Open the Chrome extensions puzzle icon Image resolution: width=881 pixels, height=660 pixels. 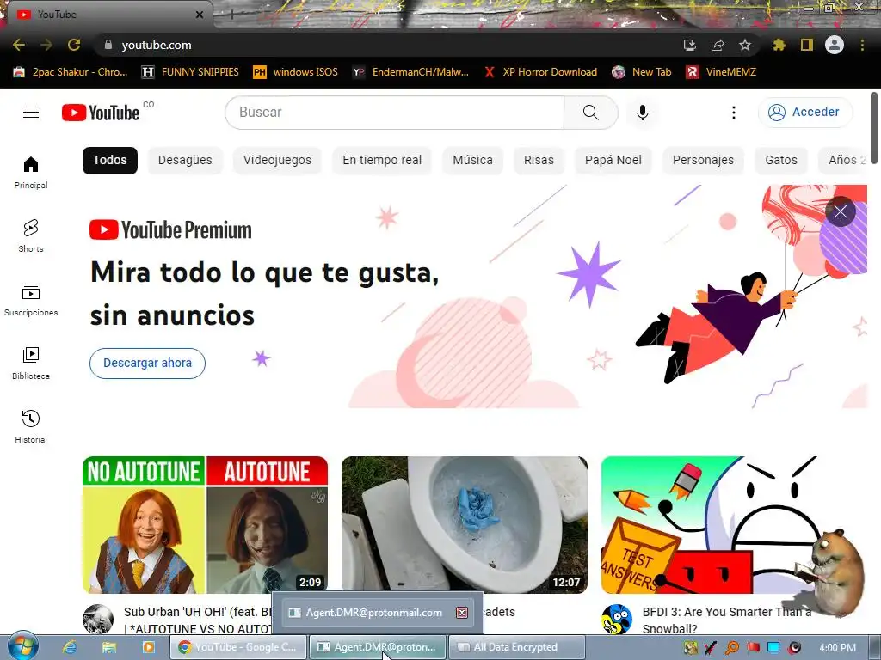coord(779,45)
